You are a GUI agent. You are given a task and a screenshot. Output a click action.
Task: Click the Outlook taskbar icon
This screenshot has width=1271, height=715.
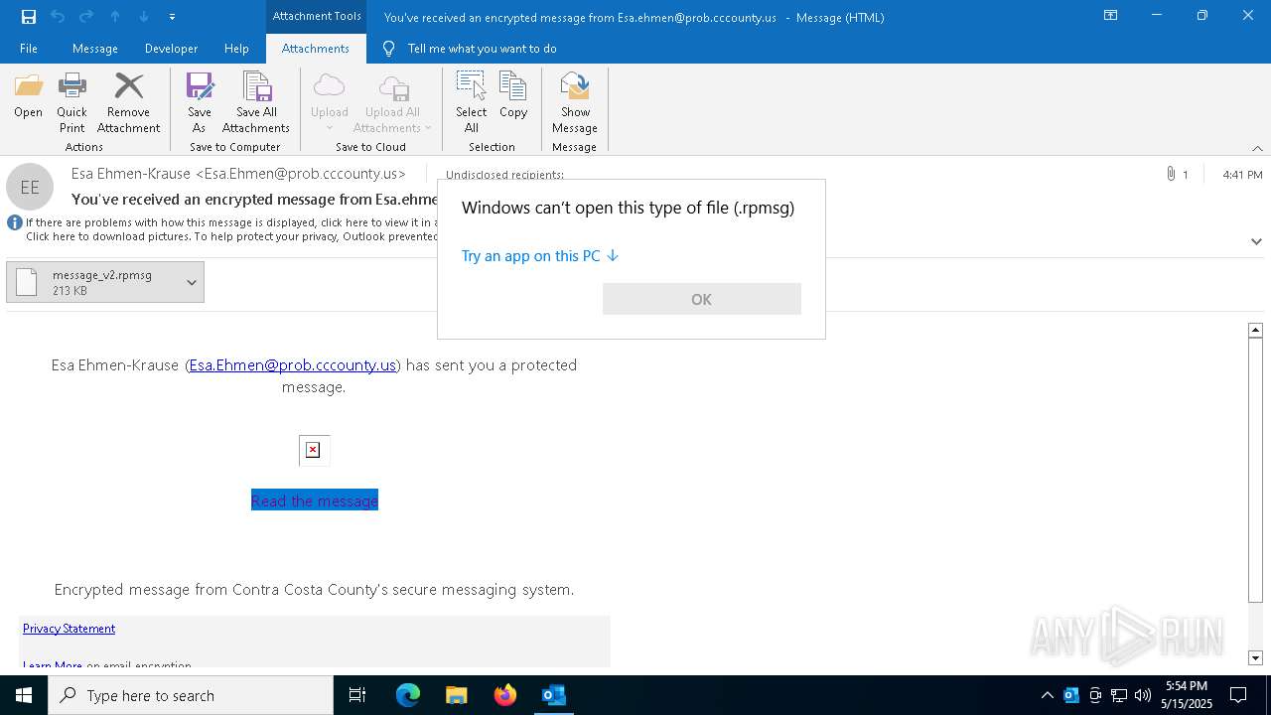(x=554, y=695)
